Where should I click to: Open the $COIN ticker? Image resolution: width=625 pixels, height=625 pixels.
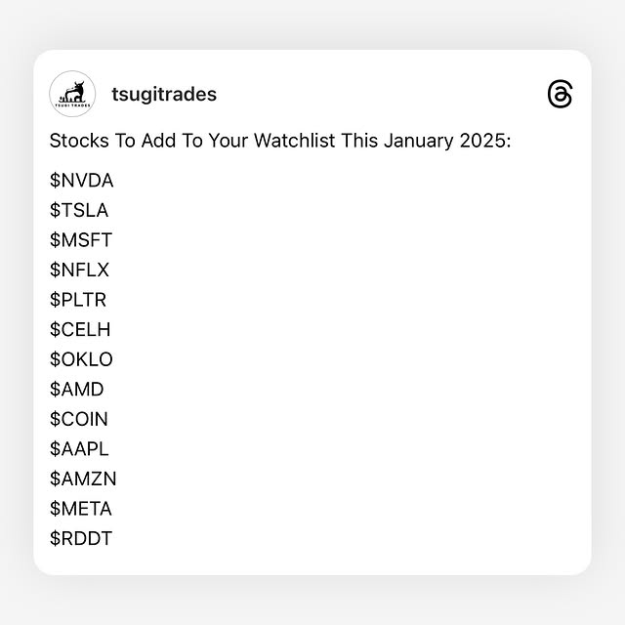(x=79, y=419)
